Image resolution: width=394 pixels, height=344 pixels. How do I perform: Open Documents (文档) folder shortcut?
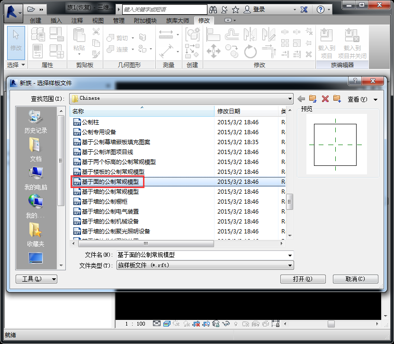pos(36,150)
